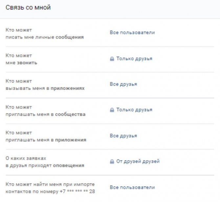Click label 'Кто может мне звонить'

[x=21, y=59]
